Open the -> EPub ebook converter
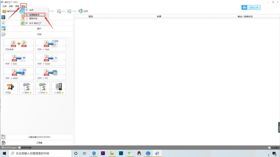Viewport: 280px width, 157px height. [x=43, y=88]
